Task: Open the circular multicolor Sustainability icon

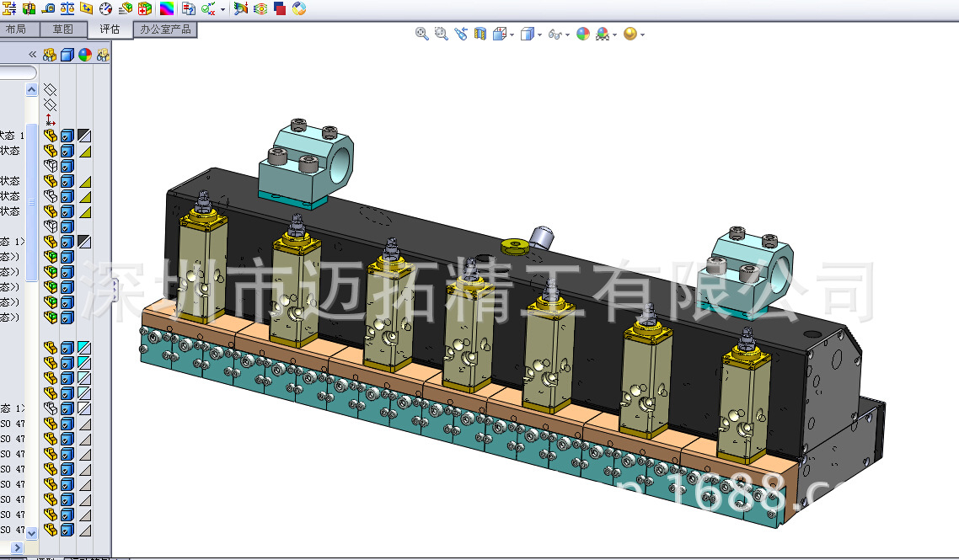Action: pyautogui.click(x=299, y=8)
